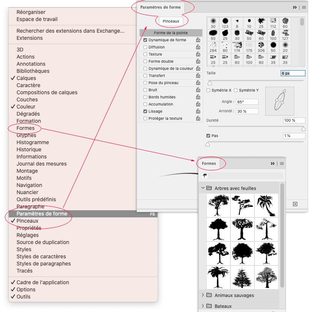
Task: Toggle lock next to Bords humides
Action: click(198, 97)
